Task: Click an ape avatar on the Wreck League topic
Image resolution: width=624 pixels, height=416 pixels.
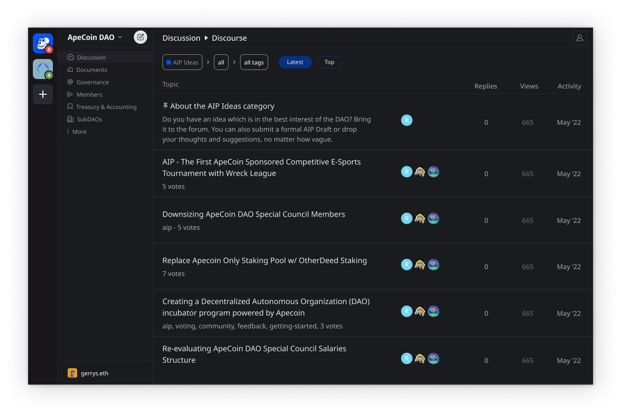Action: click(x=420, y=171)
